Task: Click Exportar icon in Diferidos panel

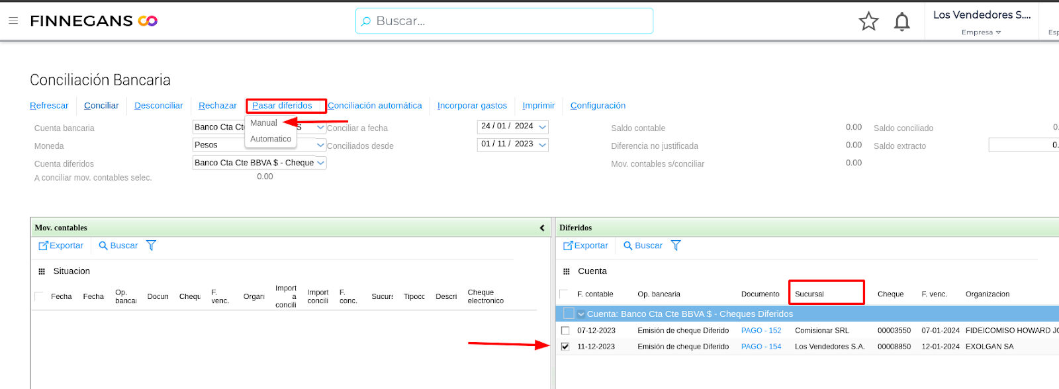Action: coord(568,245)
